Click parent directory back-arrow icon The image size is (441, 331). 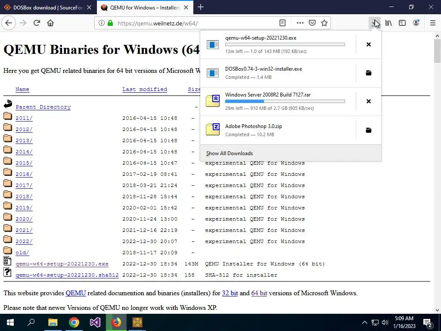[x=8, y=104]
